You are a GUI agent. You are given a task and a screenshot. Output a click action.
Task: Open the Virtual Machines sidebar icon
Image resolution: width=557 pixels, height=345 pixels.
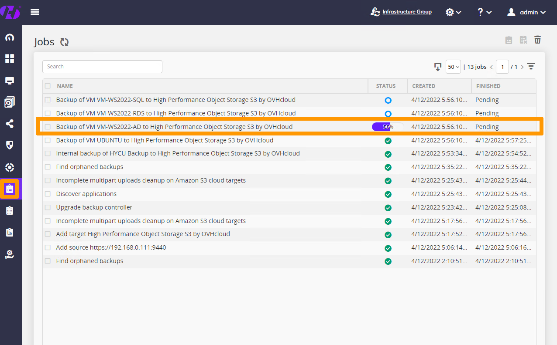pyautogui.click(x=10, y=81)
